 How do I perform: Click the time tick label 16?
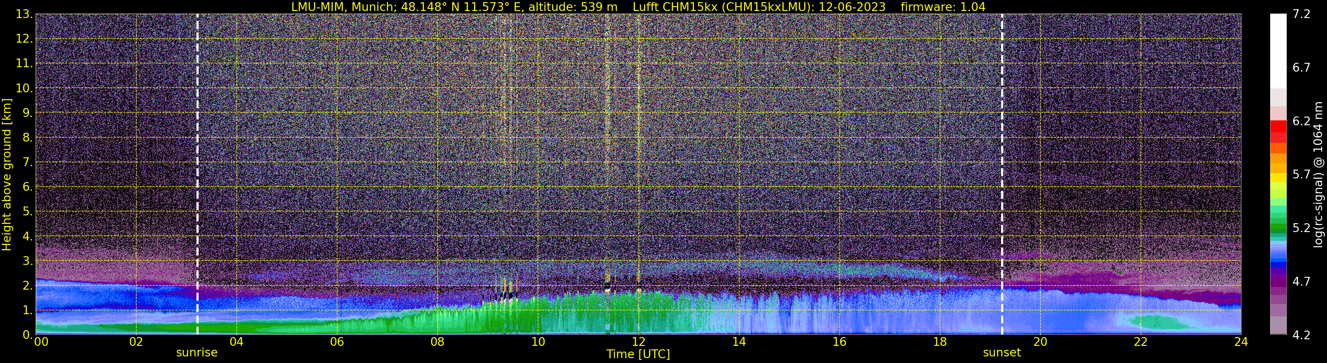coord(839,342)
